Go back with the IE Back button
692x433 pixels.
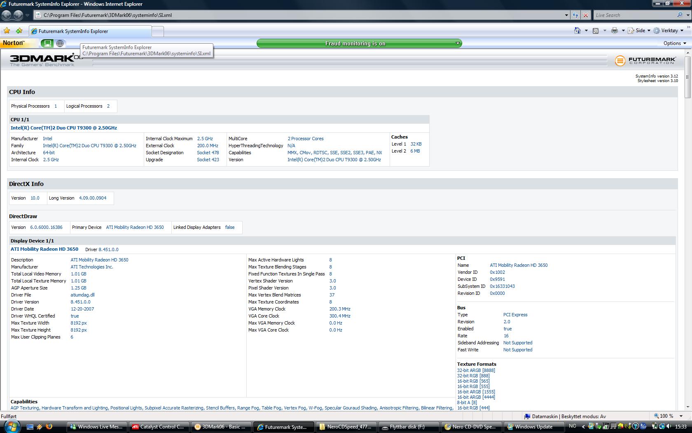(x=6, y=15)
